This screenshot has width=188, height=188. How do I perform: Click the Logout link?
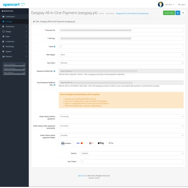tap(182, 5)
